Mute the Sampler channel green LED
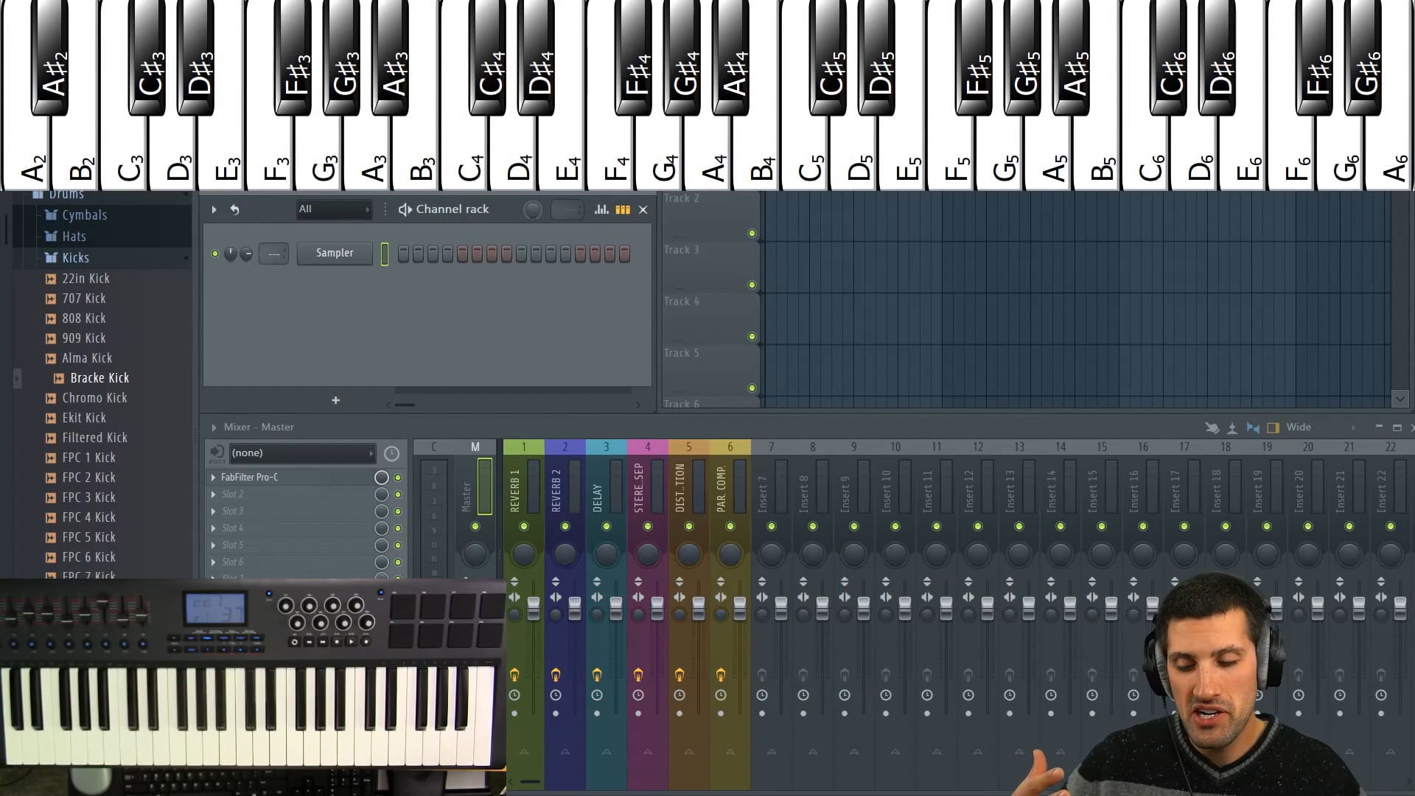The height and width of the screenshot is (796, 1415). (215, 254)
